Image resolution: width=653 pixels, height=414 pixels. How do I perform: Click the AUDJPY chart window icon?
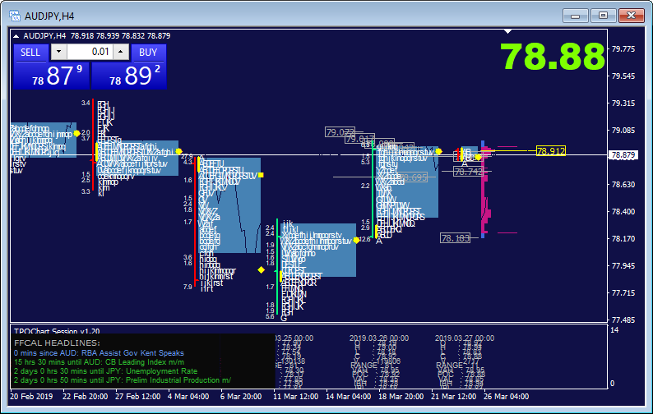[15, 16]
